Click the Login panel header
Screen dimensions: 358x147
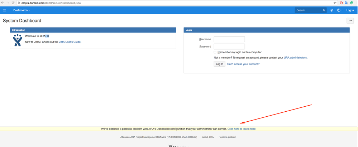267,30
